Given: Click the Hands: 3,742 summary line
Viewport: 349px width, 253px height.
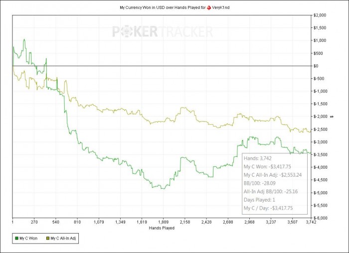Looking at the screenshot, I should point(258,158).
